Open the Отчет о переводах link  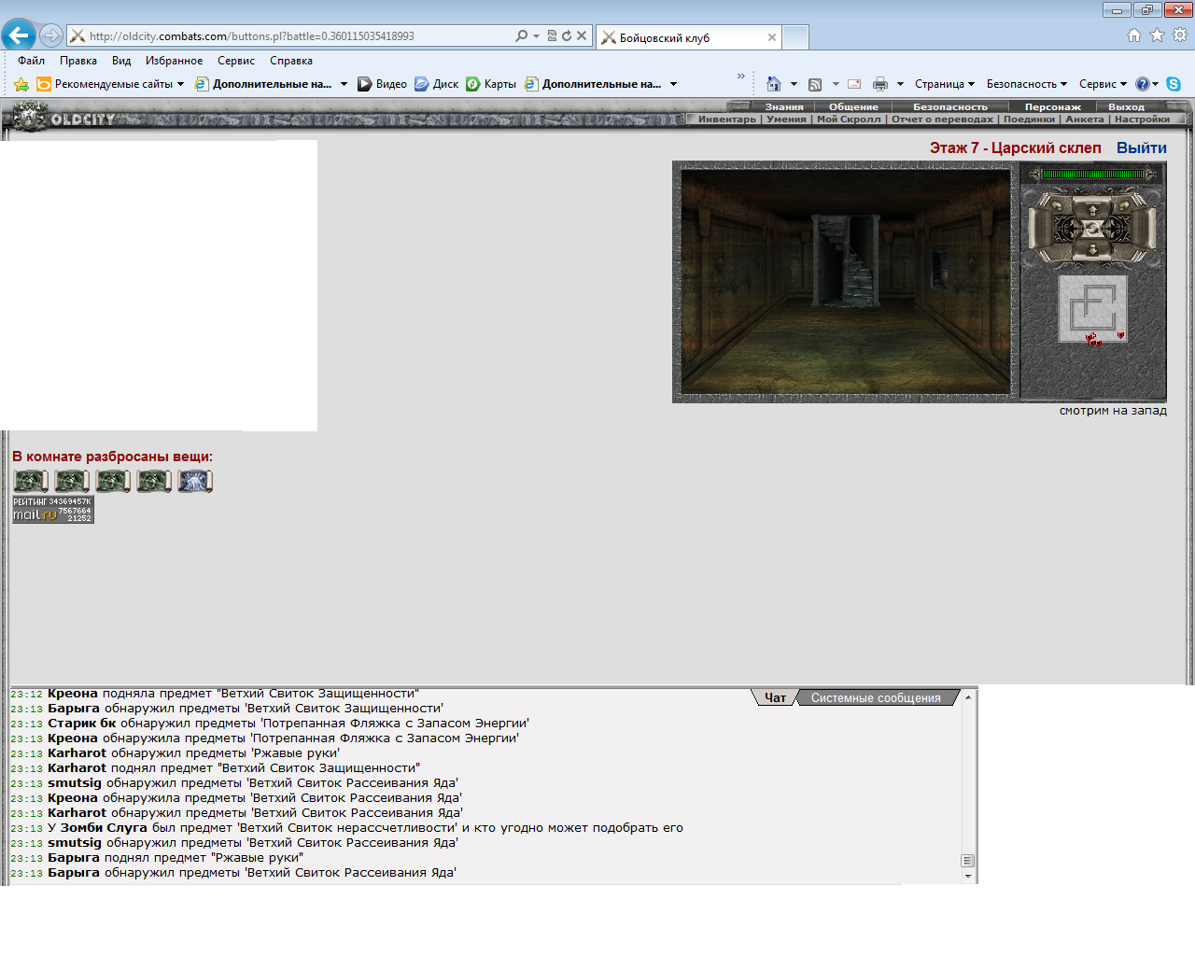point(942,119)
